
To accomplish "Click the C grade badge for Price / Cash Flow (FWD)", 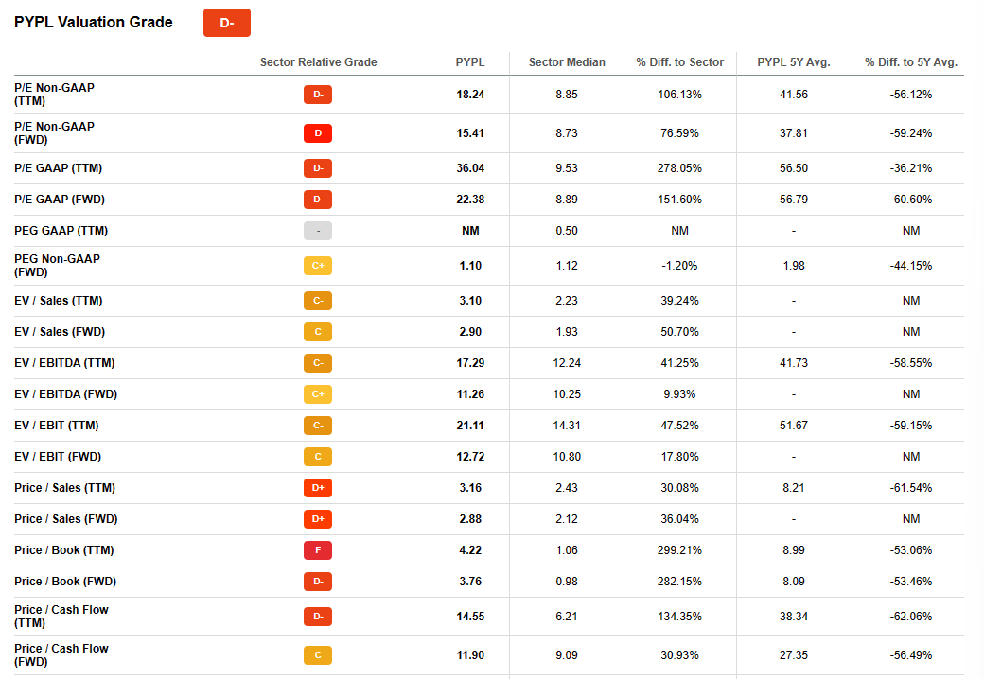I will point(318,654).
